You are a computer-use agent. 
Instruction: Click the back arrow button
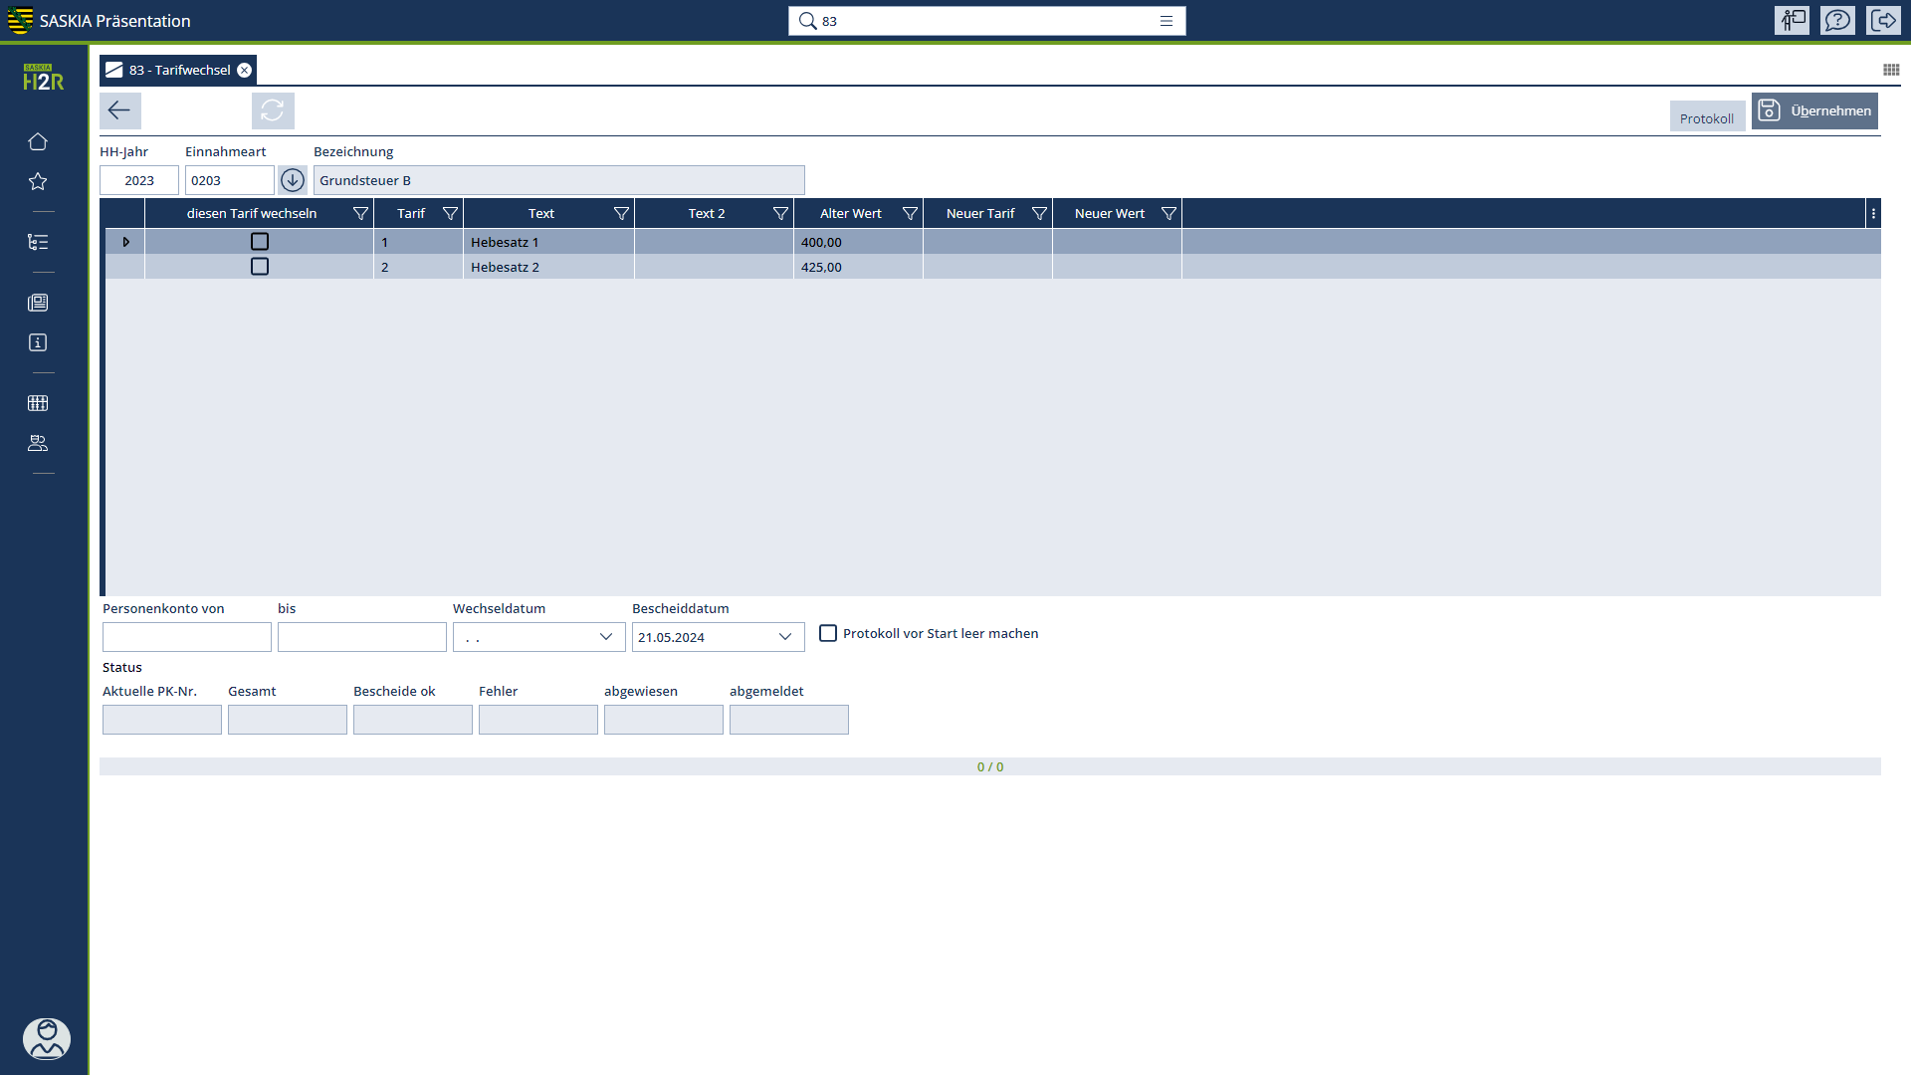pos(119,110)
